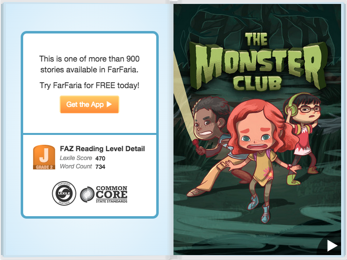This screenshot has width=347, height=260.
Task: Click the red watch on girl's wrist
Action: coord(290,166)
